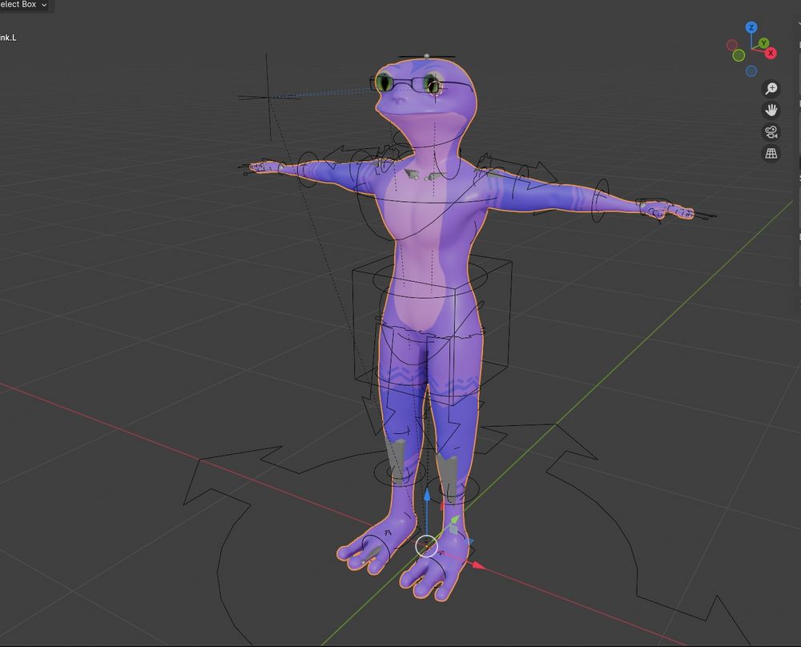Click the negative X axis gizmo circle

click(732, 45)
